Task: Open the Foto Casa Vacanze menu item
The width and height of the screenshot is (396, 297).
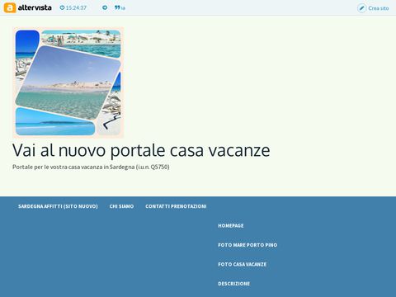Action: tap(243, 264)
